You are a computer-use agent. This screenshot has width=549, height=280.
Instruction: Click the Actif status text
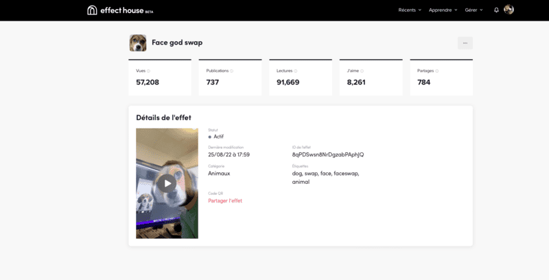218,137
